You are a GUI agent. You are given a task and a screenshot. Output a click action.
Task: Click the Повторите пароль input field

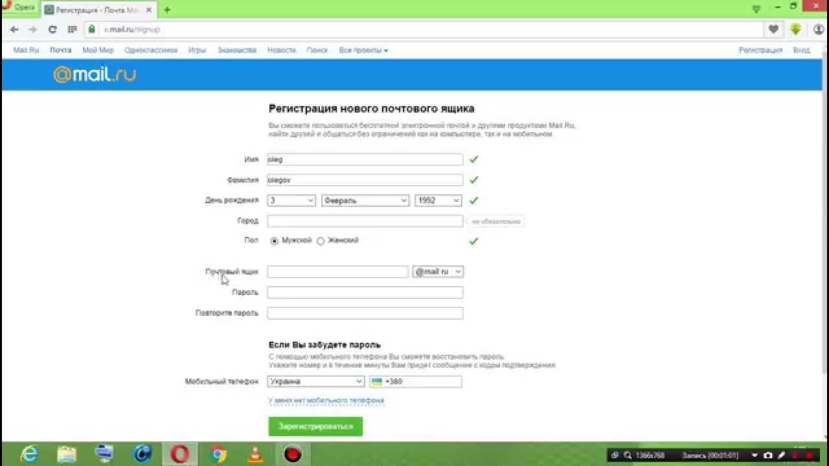click(x=365, y=313)
